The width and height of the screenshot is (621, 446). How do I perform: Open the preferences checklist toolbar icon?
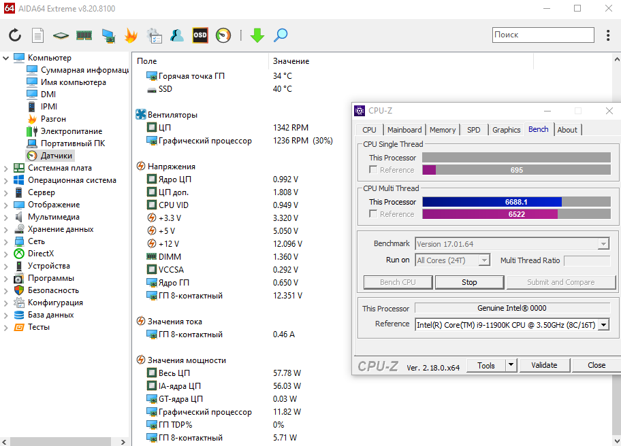[x=154, y=35]
